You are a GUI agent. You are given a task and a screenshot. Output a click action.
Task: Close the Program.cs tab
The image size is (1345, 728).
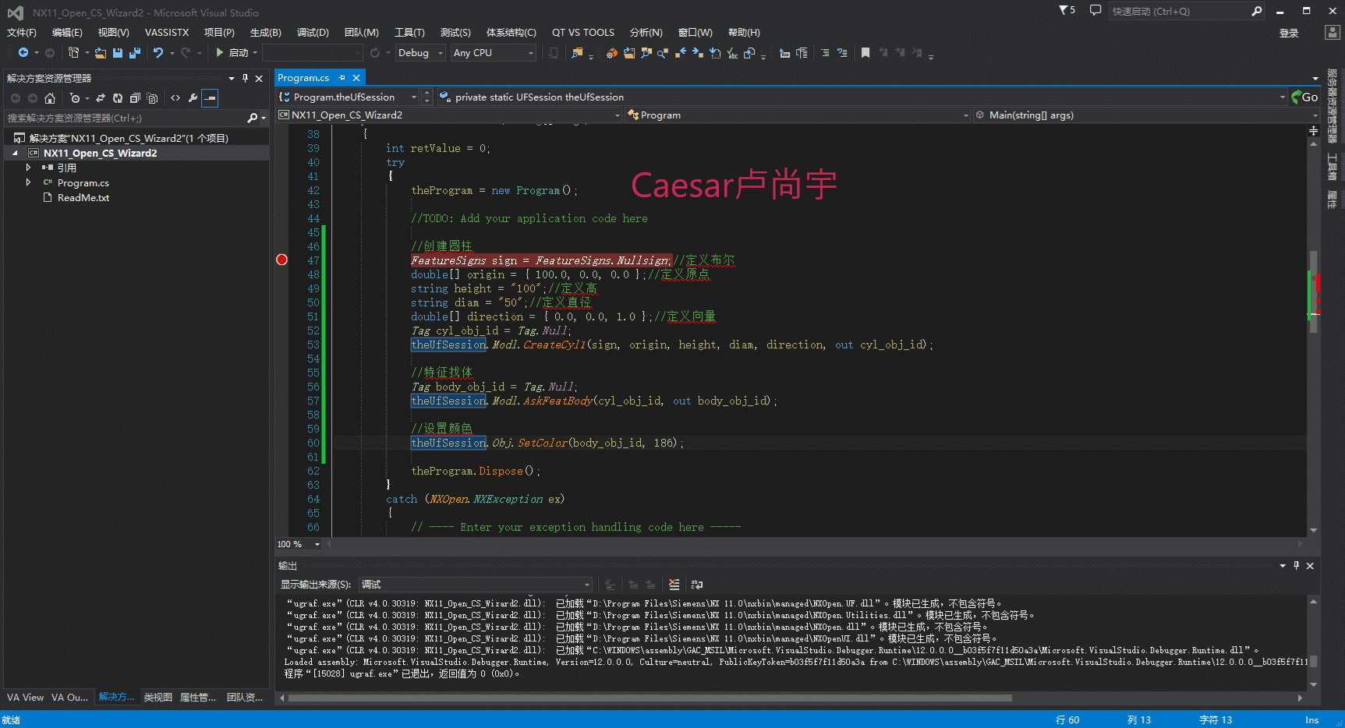pos(356,78)
